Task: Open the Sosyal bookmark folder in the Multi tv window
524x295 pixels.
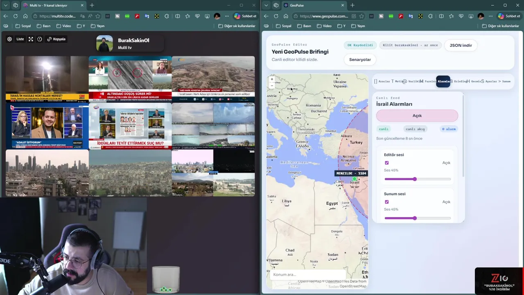Action: point(23,26)
